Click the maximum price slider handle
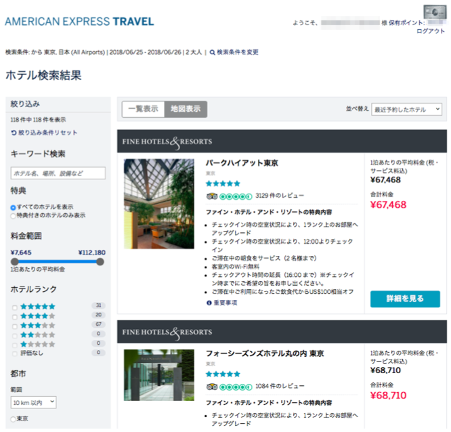 coord(100,262)
